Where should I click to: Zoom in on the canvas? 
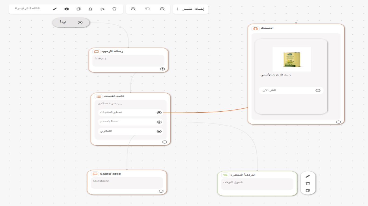tap(133, 9)
